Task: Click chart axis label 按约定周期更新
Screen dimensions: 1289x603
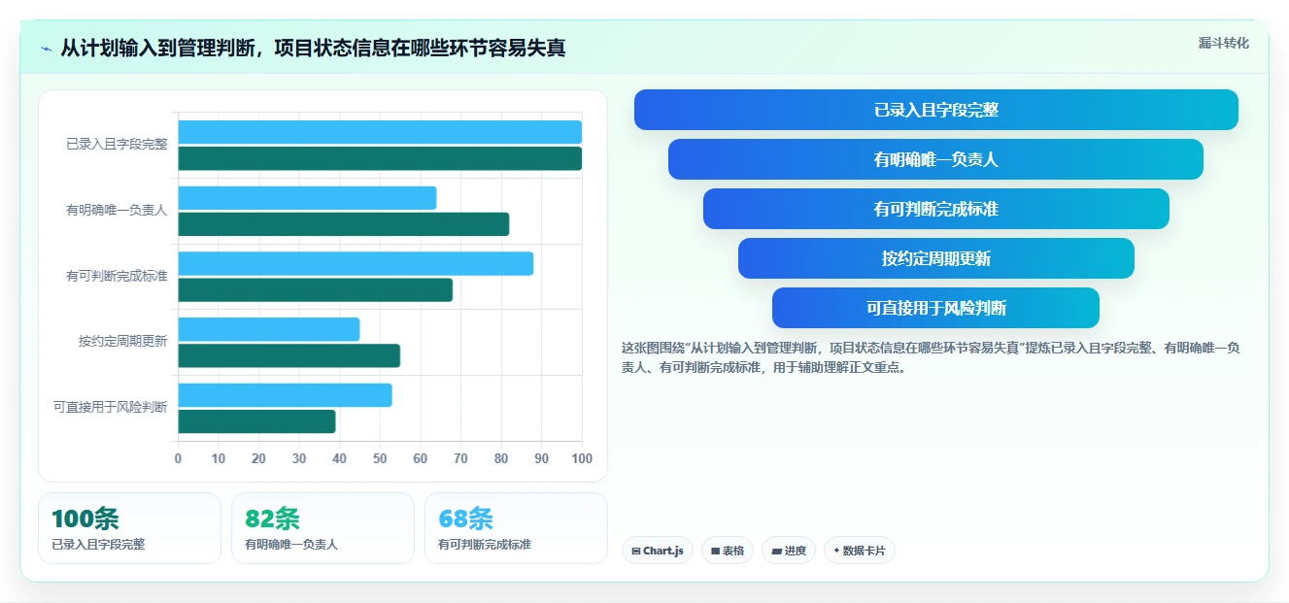Action: 122,342
